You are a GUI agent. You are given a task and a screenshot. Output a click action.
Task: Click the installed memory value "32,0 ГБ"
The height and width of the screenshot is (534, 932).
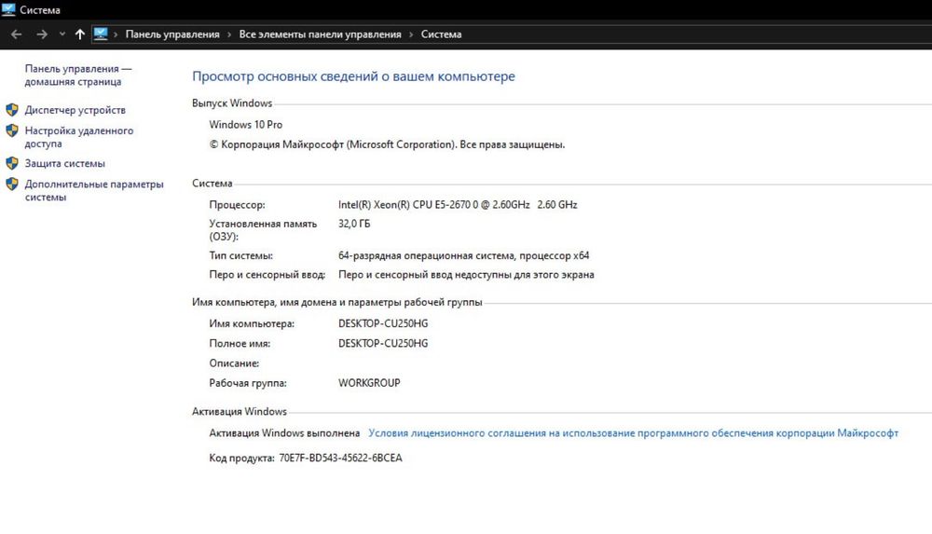click(354, 224)
